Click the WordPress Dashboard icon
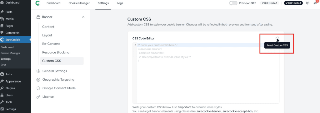The width and height of the screenshot is (320, 113). click(2, 2)
